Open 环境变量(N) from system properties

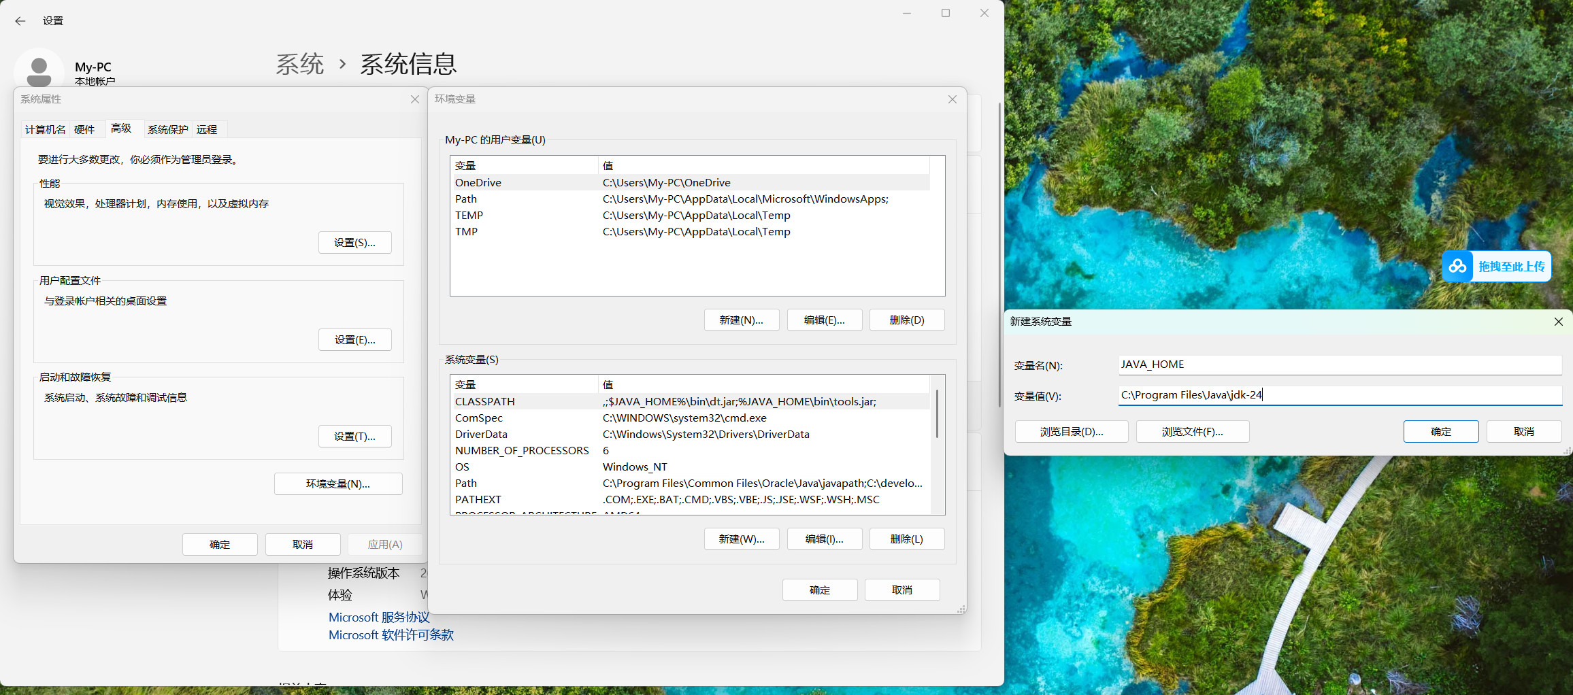click(338, 484)
